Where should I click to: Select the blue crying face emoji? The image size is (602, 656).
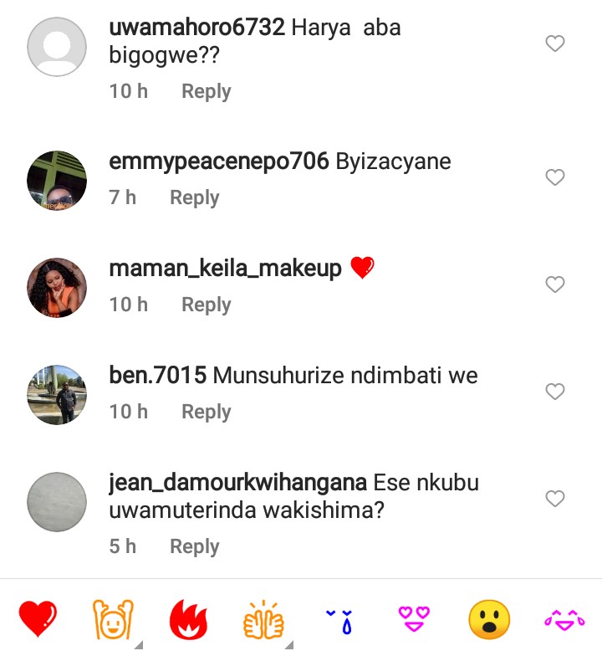[339, 620]
